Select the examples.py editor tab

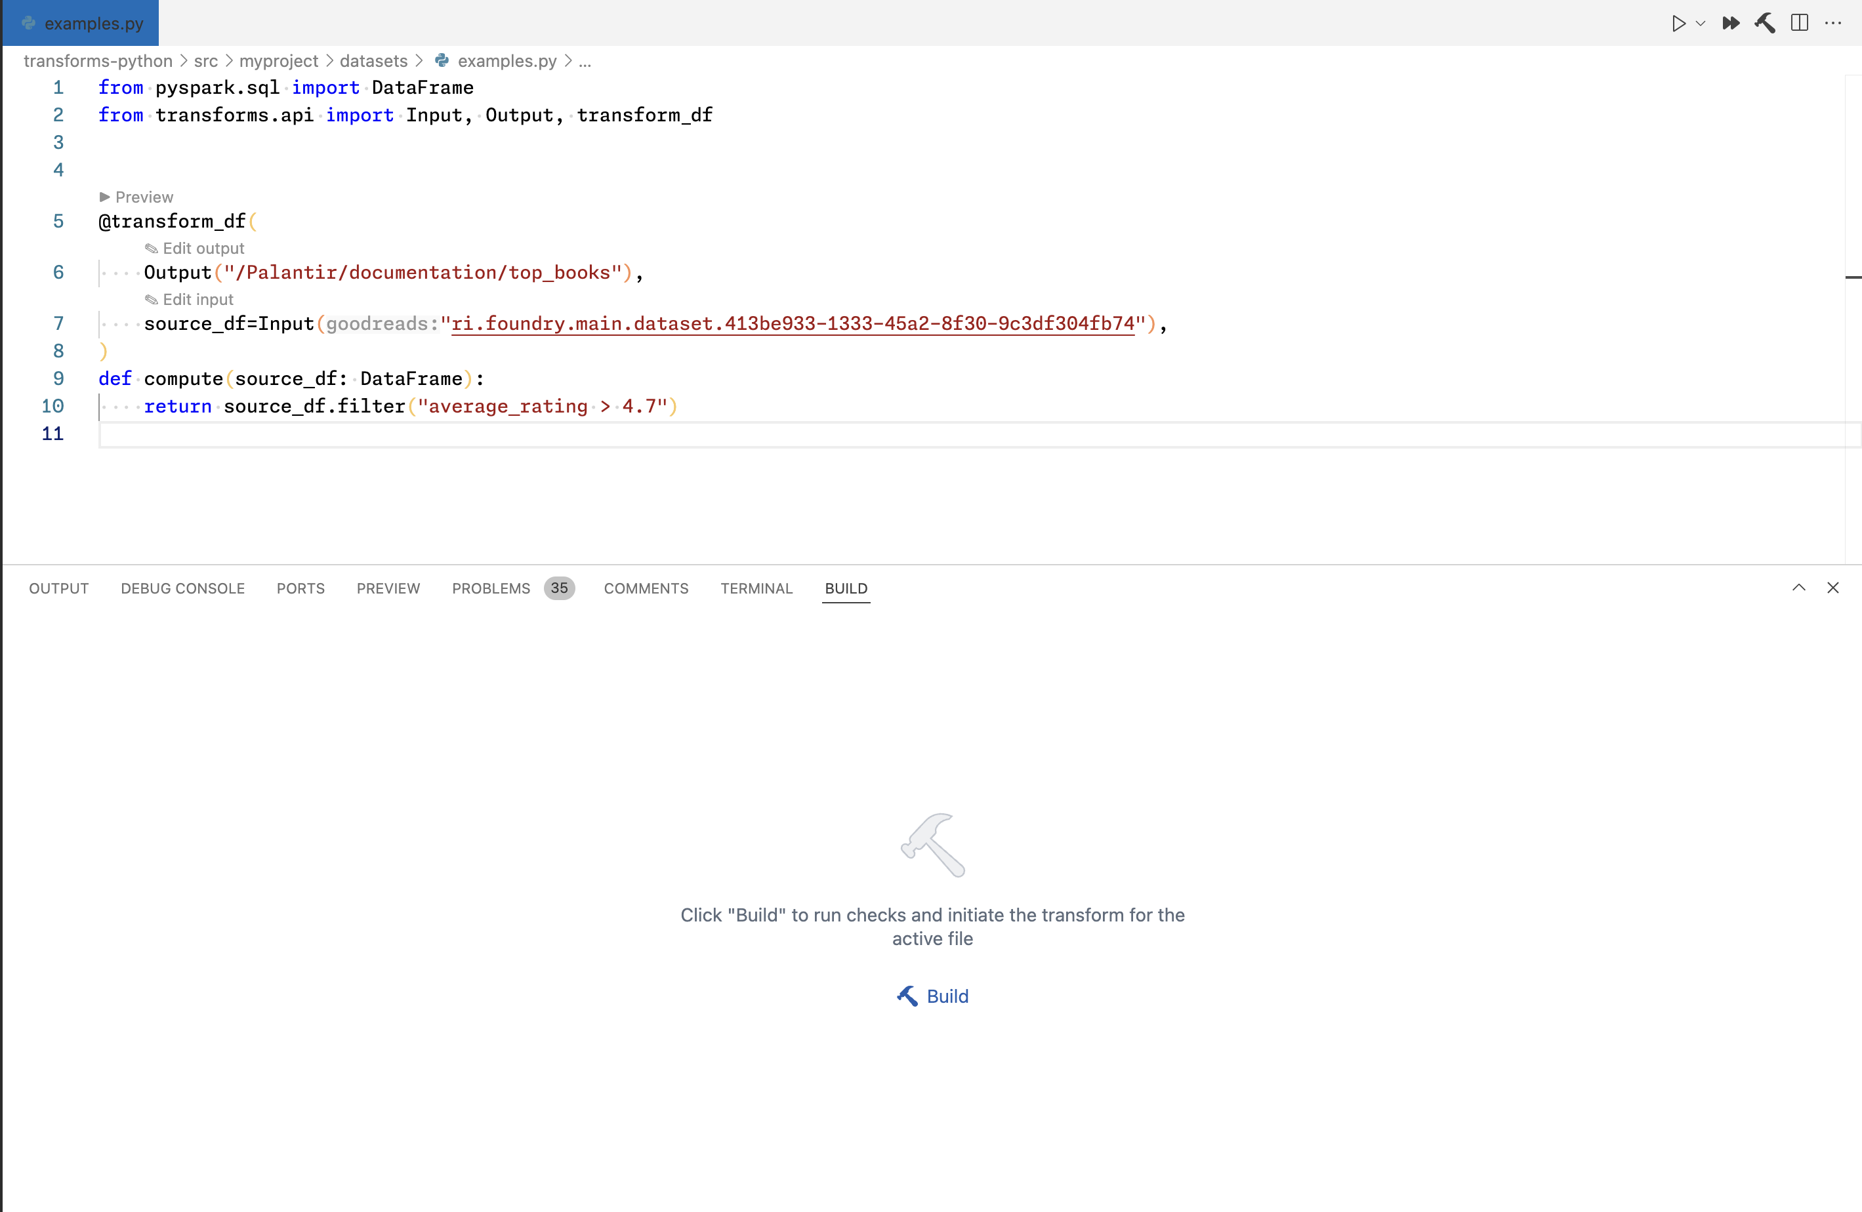pos(81,24)
